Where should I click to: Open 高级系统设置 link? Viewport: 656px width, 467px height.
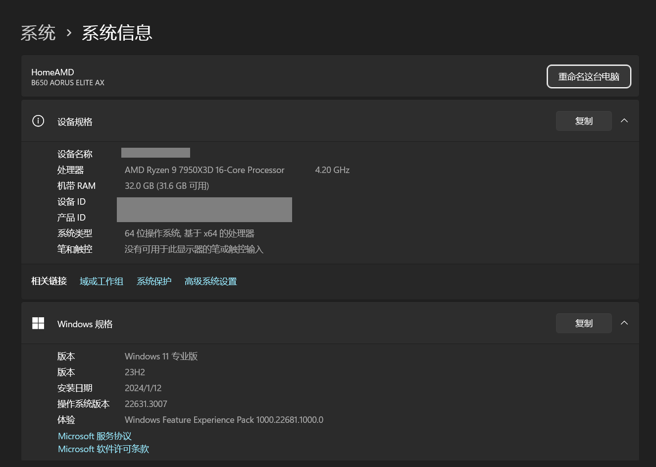[x=211, y=282]
